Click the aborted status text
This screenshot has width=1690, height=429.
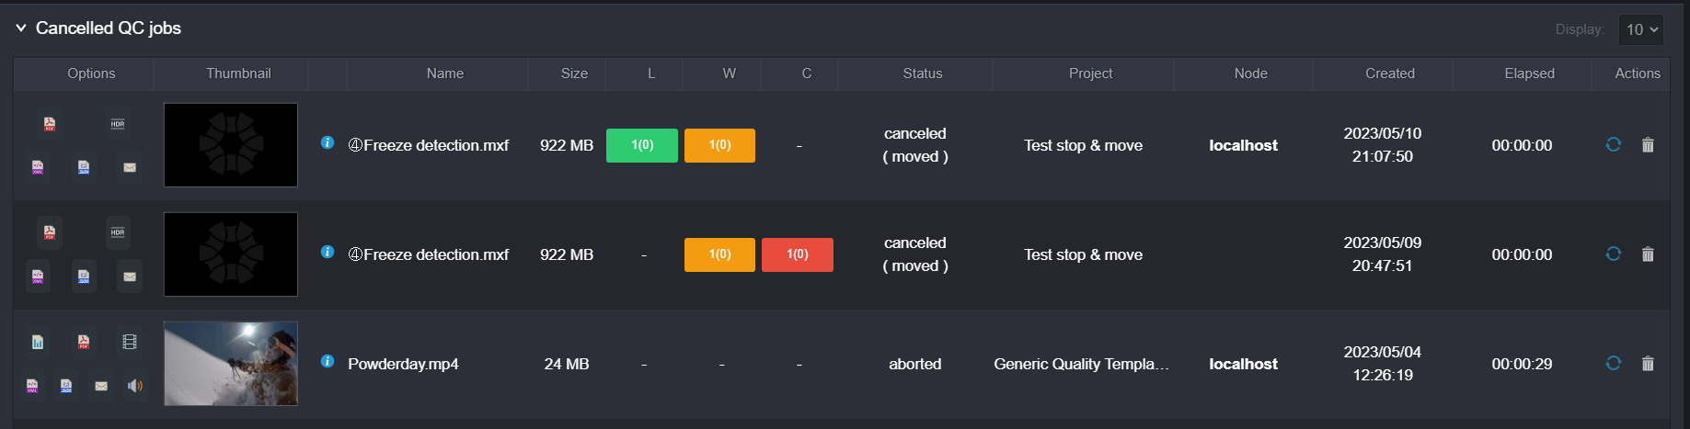915,364
